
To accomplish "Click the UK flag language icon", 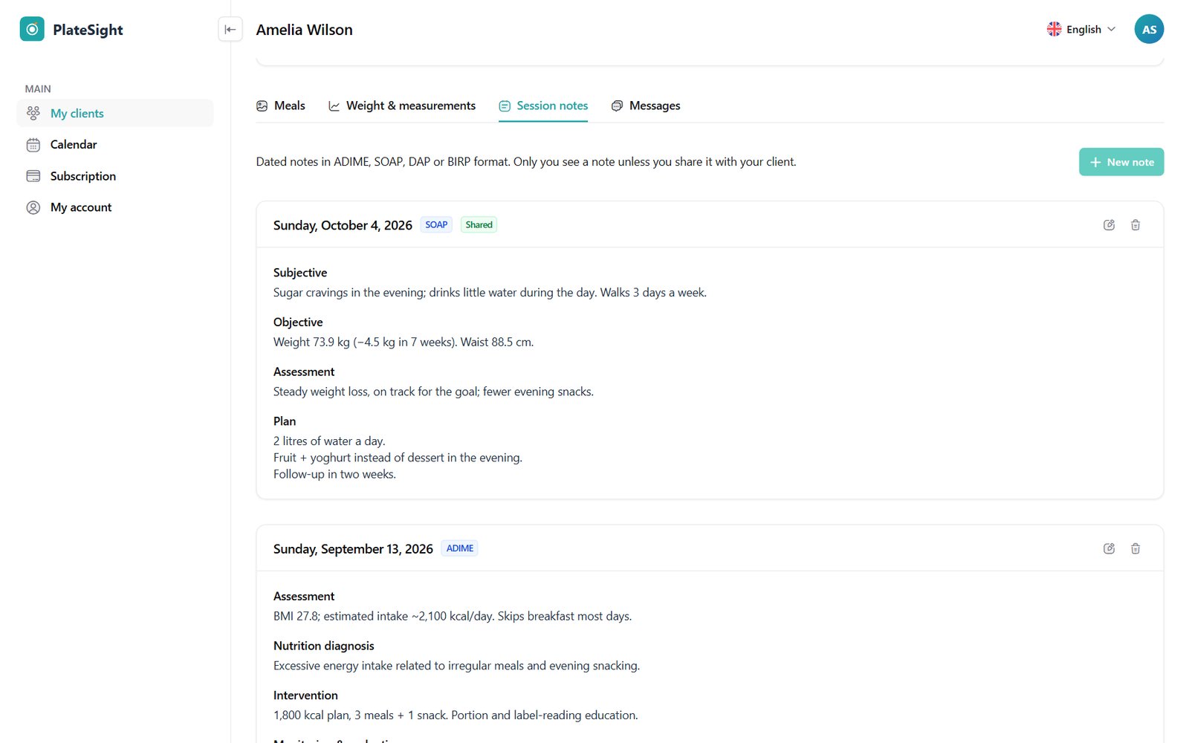I will (1054, 29).
